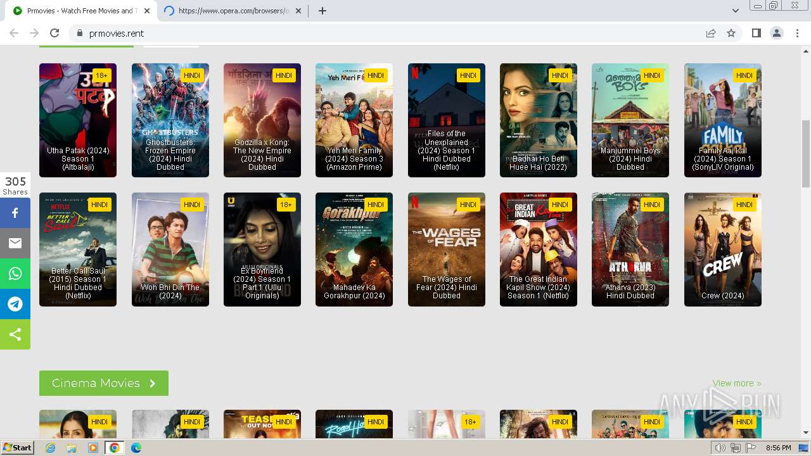Open Internet Explorer from taskbar
The image size is (811, 456).
coord(51,448)
